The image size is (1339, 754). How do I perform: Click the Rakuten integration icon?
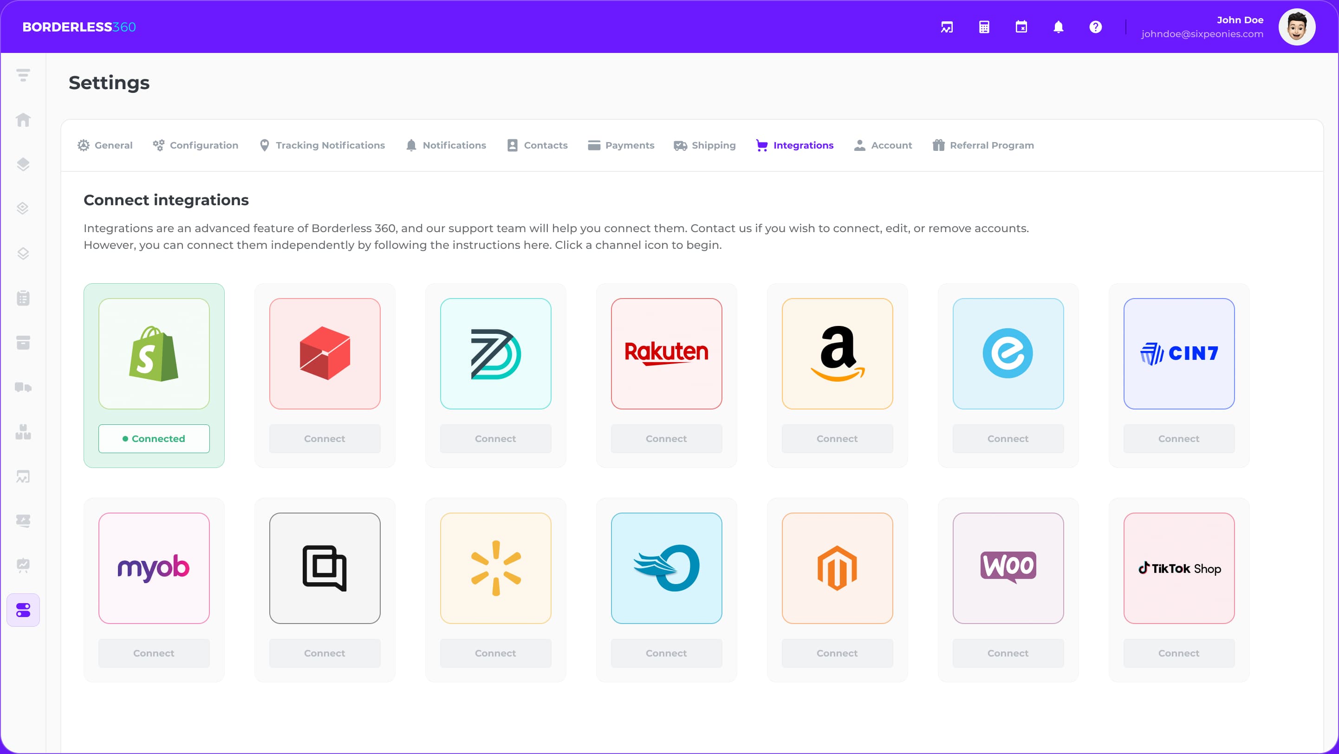(x=666, y=353)
